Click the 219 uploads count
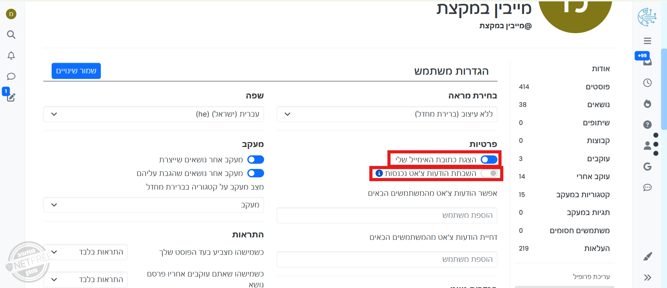 [x=524, y=249]
